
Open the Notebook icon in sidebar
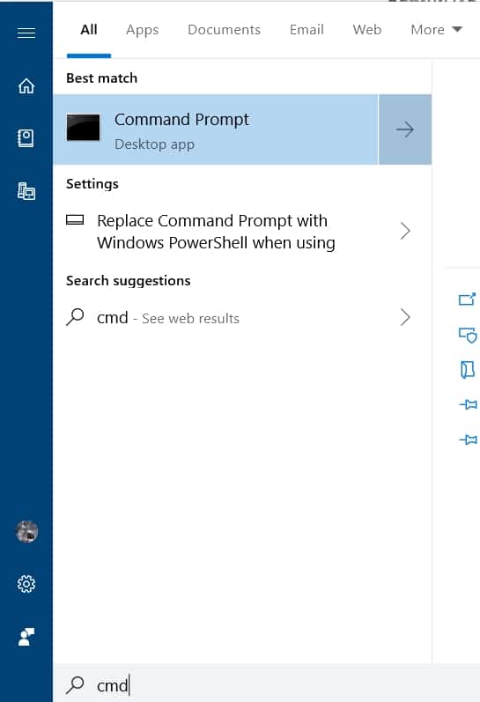[26, 138]
